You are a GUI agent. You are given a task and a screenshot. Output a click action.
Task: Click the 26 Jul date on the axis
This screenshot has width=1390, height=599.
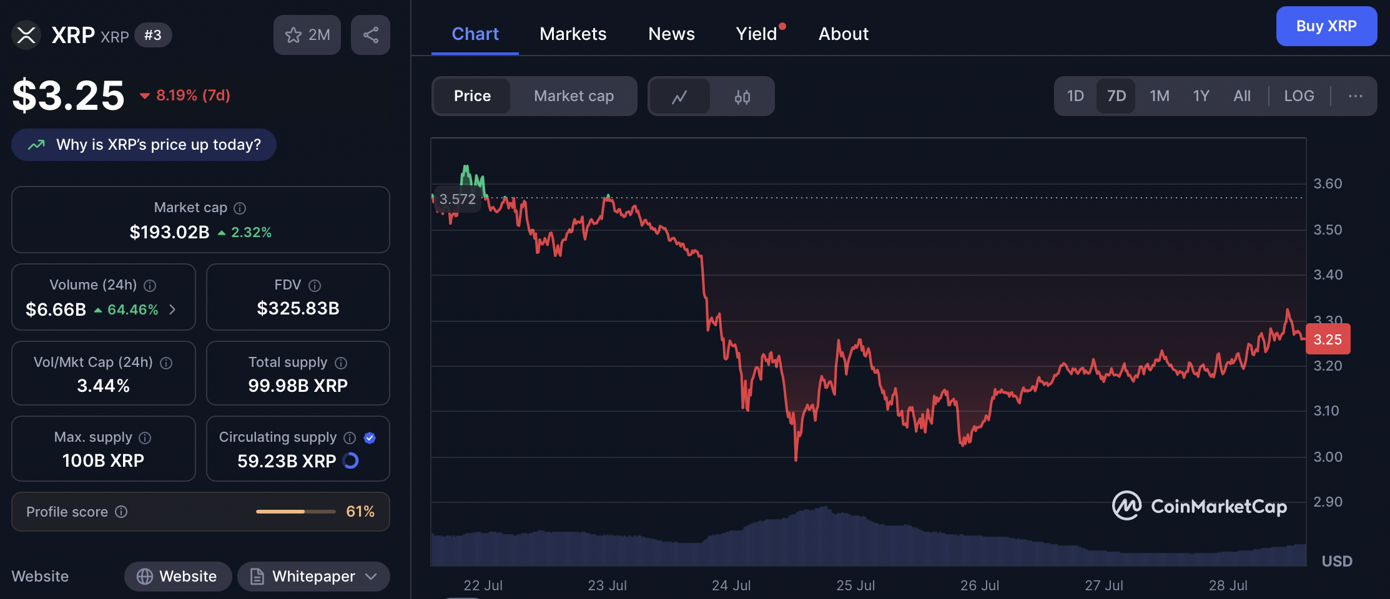click(980, 585)
